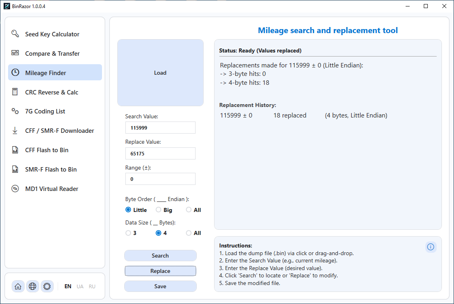Open the globe website icon
Screen dimensions: 454x304
pos(32,286)
